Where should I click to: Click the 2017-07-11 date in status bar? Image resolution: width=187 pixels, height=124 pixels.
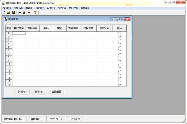56,119
